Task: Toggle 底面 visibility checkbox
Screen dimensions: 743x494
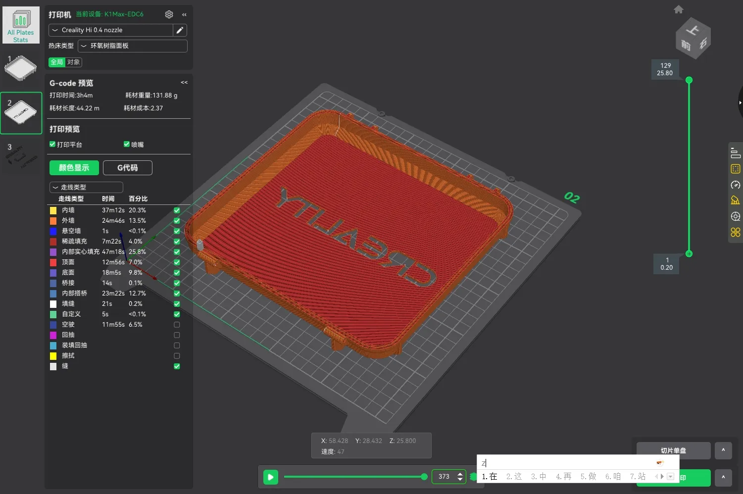Action: [x=177, y=273]
